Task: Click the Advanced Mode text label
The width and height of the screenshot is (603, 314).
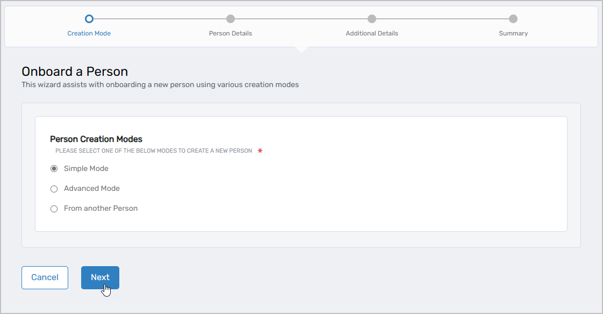Action: point(91,188)
